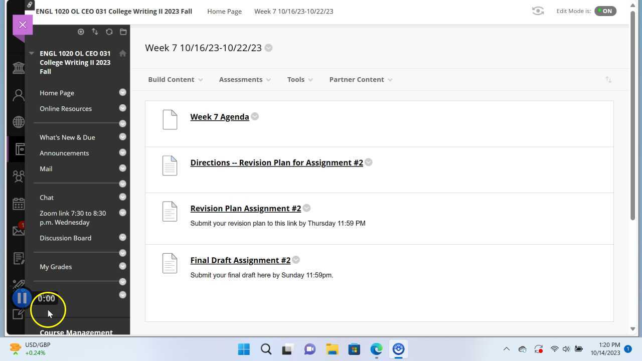
Task: Open course menu folder view icon
Action: (123, 32)
